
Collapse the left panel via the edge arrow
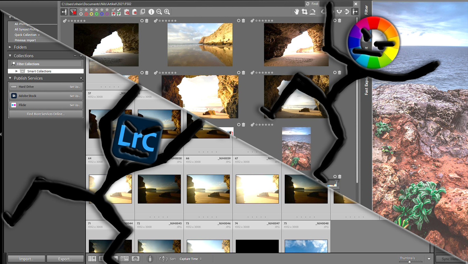click(x=1, y=134)
